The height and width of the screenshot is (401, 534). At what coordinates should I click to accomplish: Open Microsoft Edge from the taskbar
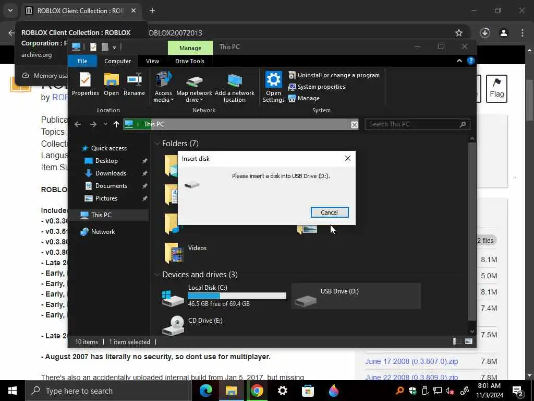tap(205, 391)
